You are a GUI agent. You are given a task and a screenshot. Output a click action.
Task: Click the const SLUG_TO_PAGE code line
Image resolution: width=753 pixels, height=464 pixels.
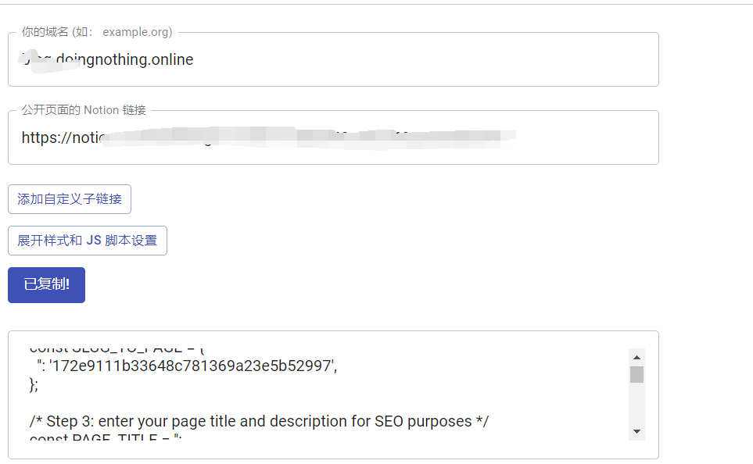coord(117,348)
